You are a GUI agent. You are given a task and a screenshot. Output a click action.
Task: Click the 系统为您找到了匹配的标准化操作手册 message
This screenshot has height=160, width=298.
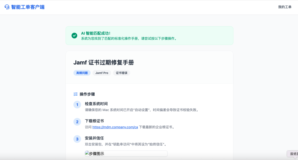tap(129, 39)
